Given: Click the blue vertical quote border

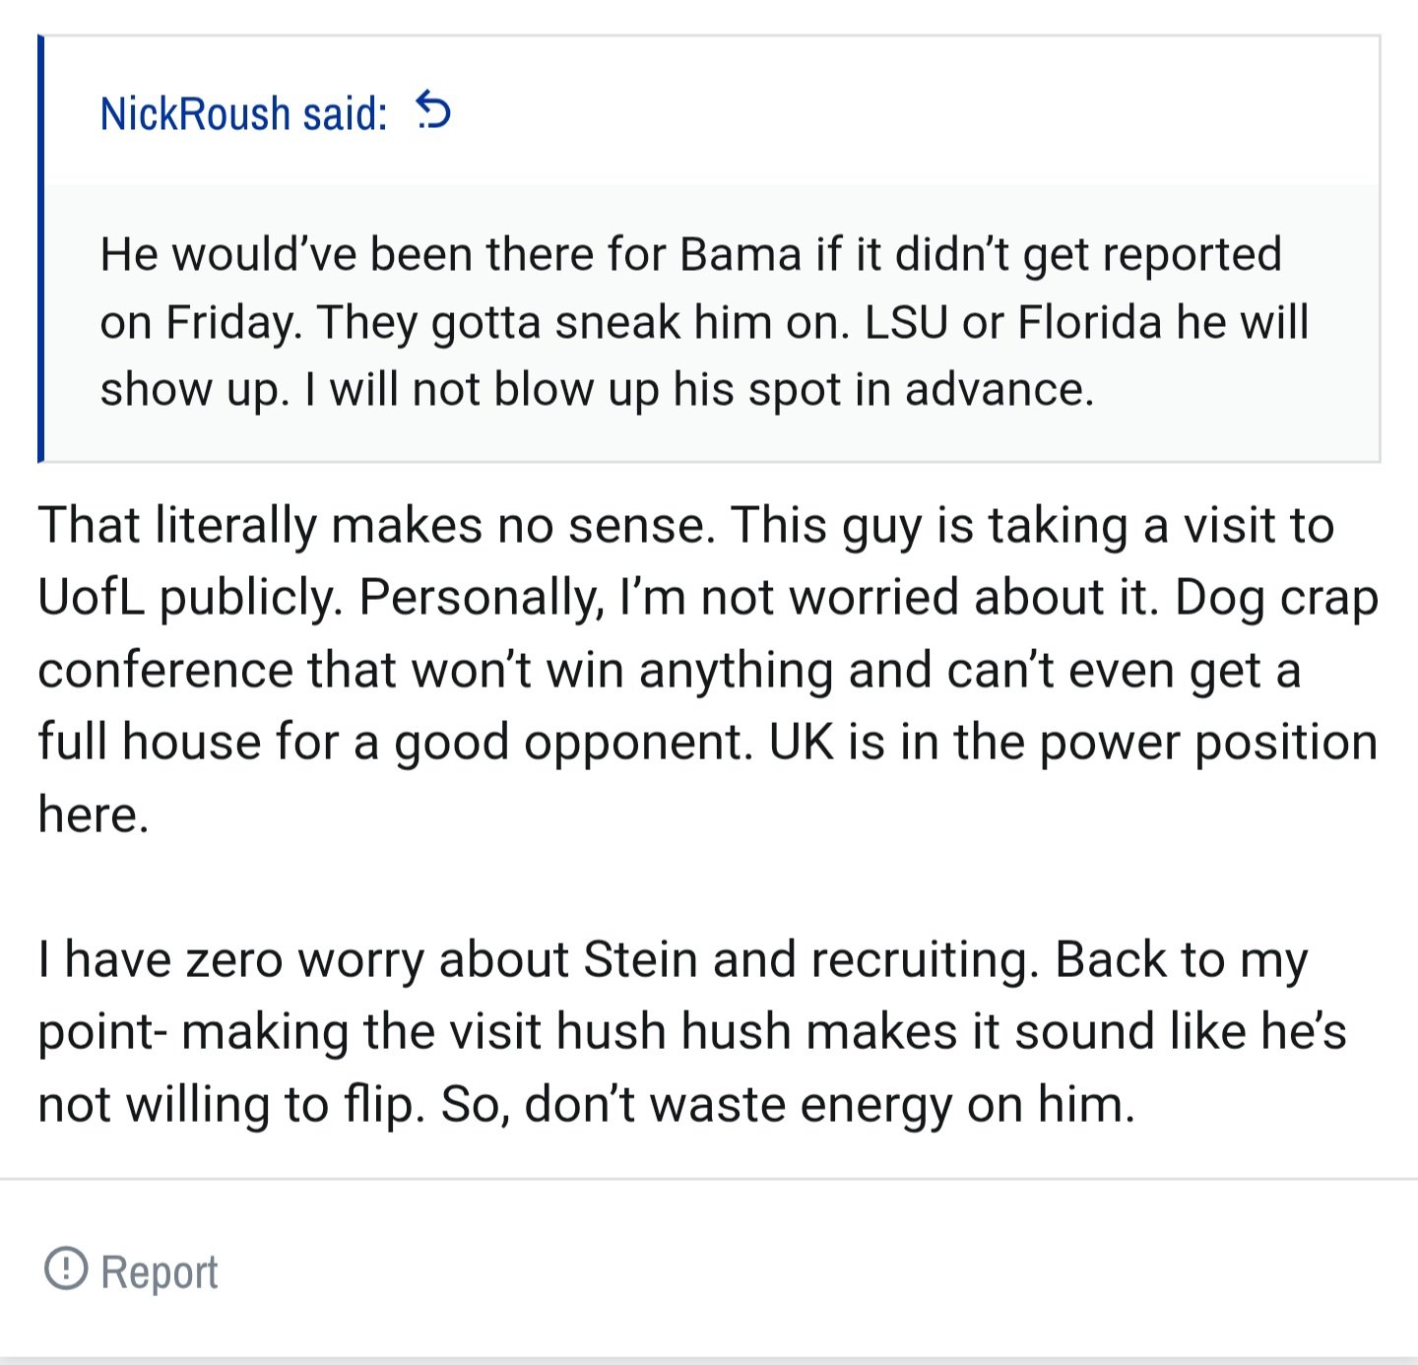Looking at the screenshot, I should (x=40, y=248).
